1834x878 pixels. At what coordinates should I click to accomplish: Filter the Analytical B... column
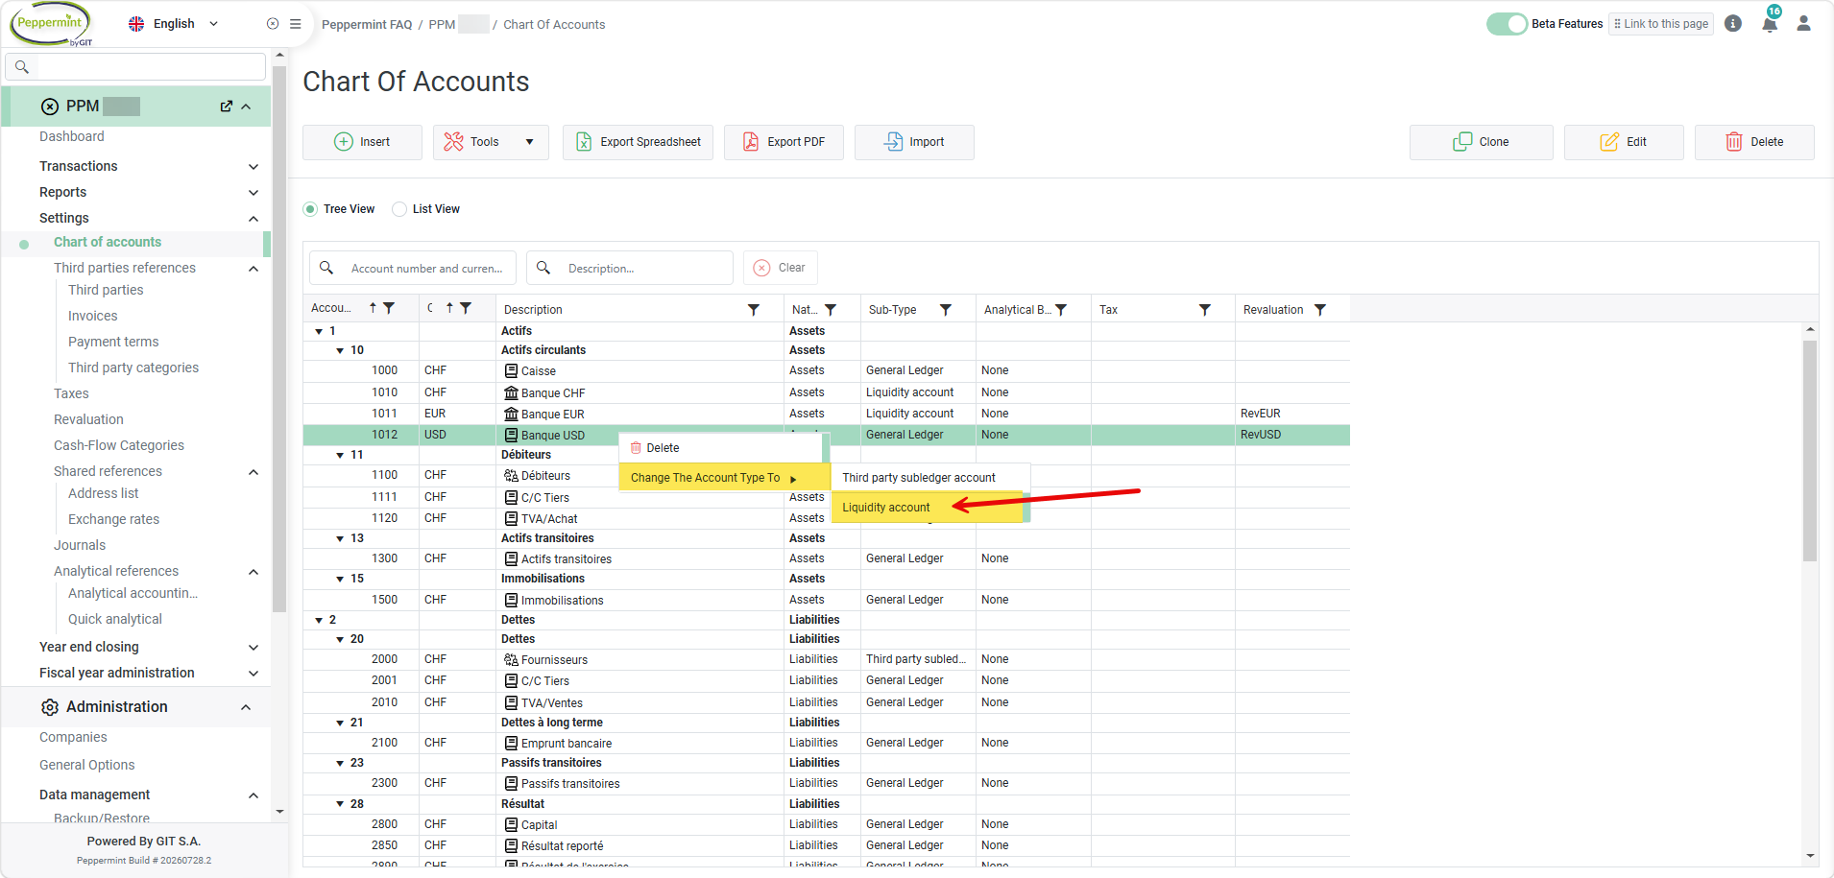1061,309
